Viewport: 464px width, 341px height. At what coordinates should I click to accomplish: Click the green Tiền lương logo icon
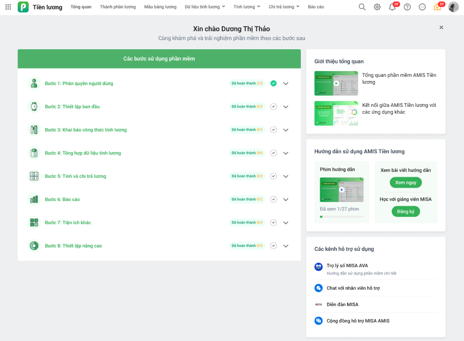click(x=23, y=7)
